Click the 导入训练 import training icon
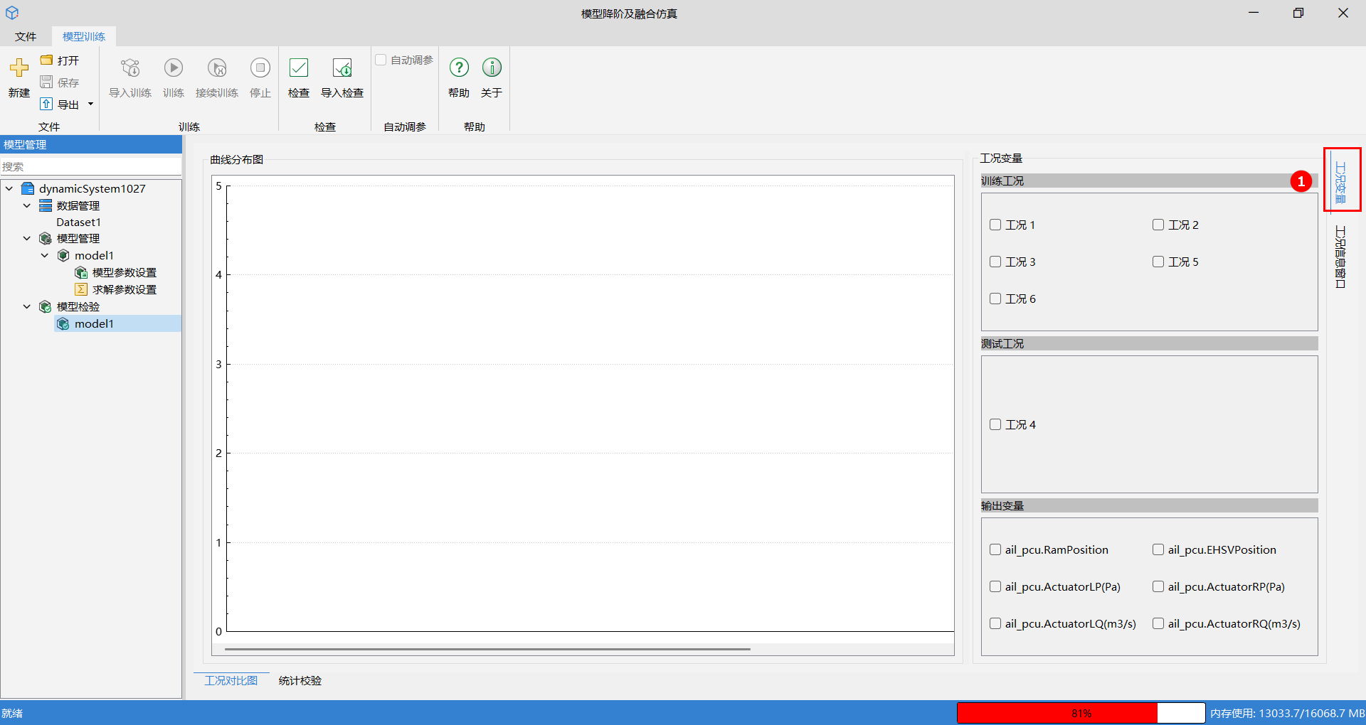Screen dimensions: 1366x725 click(130, 68)
